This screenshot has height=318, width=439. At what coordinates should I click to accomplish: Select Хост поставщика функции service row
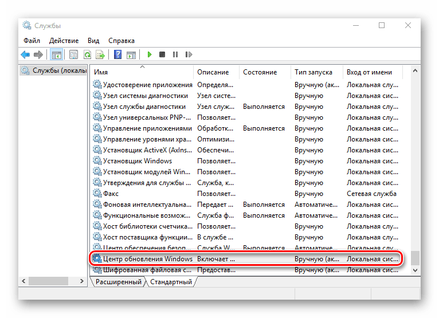(x=246, y=237)
